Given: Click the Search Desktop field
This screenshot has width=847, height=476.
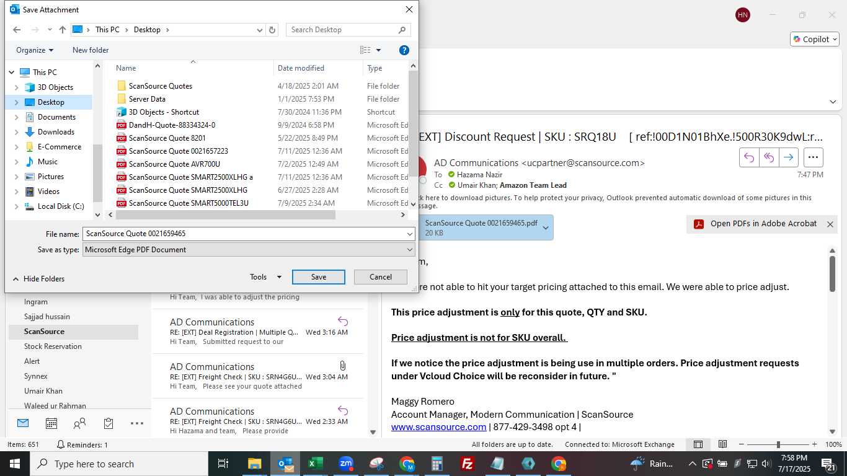Looking at the screenshot, I should [348, 30].
